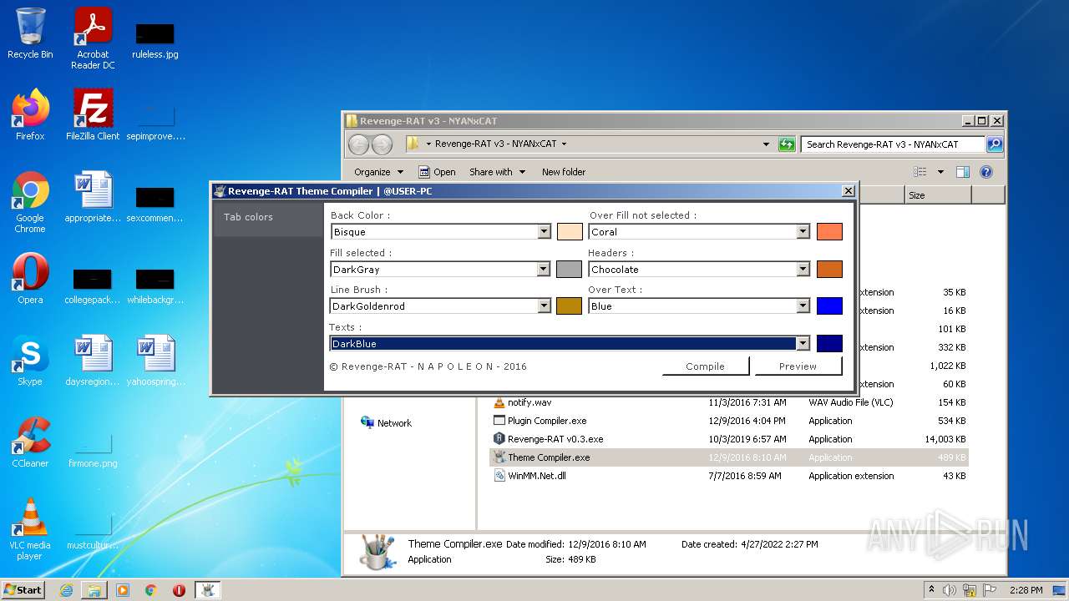Screen dimensions: 1069x601
Task: Select the ruleless.jpg desktop file
Action: pyautogui.click(x=155, y=39)
